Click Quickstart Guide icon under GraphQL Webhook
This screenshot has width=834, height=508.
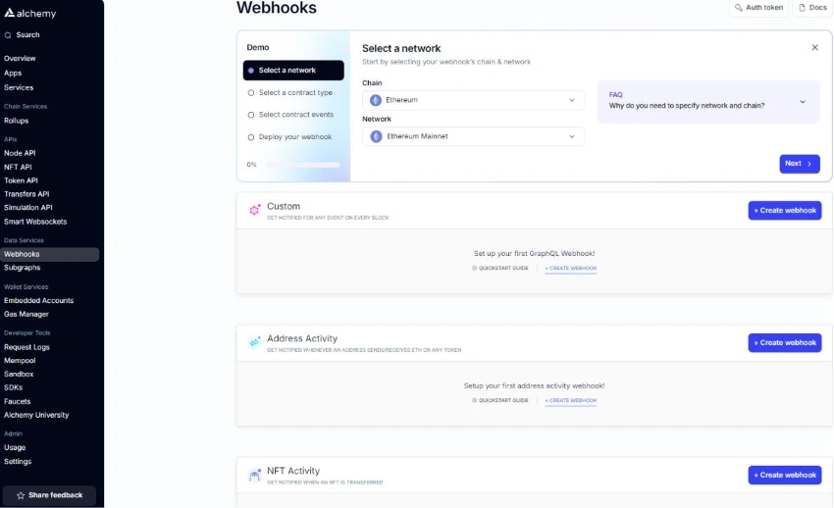click(475, 269)
